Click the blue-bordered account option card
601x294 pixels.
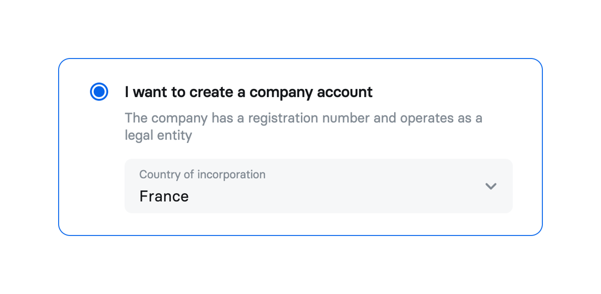coord(300,146)
